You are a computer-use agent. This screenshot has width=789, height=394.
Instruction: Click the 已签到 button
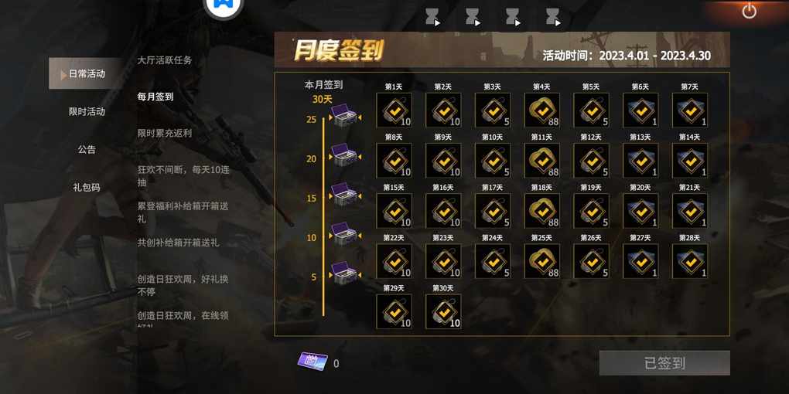tap(664, 363)
